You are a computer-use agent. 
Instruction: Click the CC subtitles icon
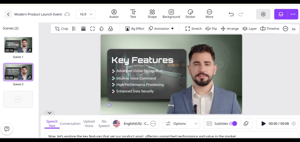point(209,124)
